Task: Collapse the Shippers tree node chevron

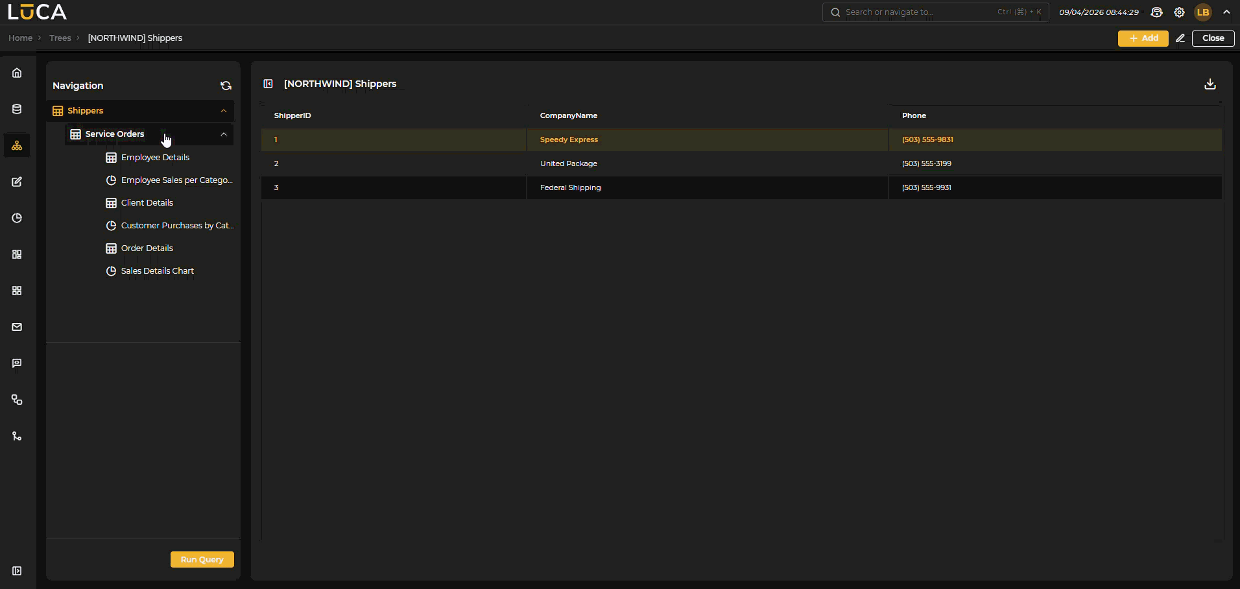Action: tap(224, 111)
